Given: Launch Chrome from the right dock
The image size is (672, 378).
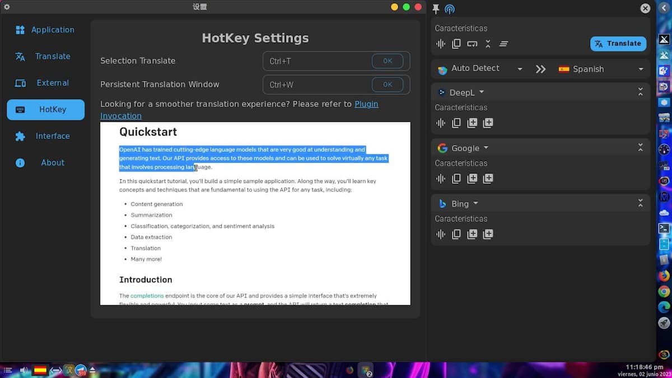Looking at the screenshot, I should click(x=664, y=291).
